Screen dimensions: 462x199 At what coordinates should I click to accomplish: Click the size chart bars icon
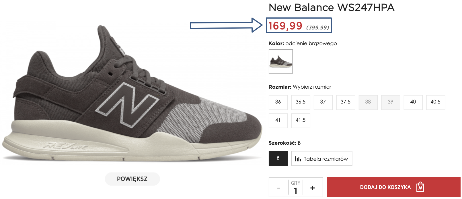[x=298, y=159]
